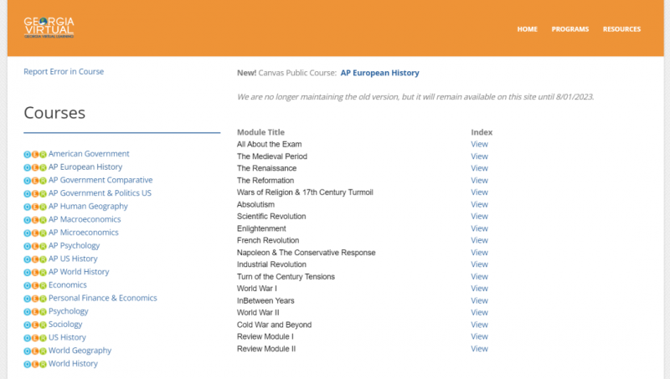Click OER icon beside US History
The image size is (670, 379).
(x=35, y=339)
